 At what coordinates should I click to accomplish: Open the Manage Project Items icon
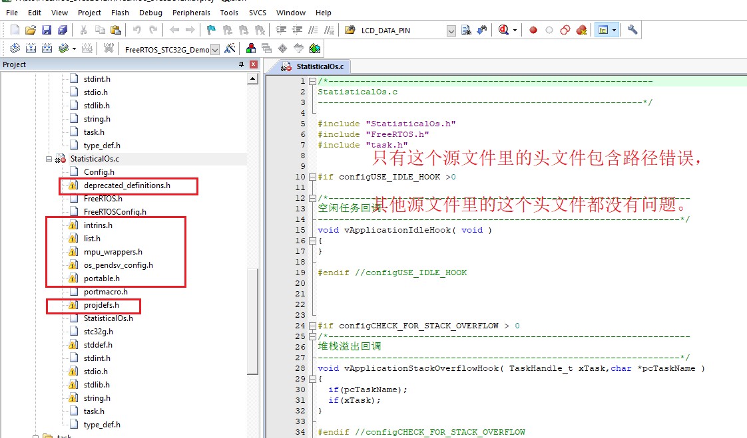coord(250,49)
